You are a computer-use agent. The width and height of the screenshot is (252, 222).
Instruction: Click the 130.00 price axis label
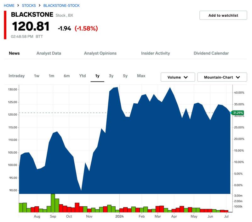tap(13, 89)
